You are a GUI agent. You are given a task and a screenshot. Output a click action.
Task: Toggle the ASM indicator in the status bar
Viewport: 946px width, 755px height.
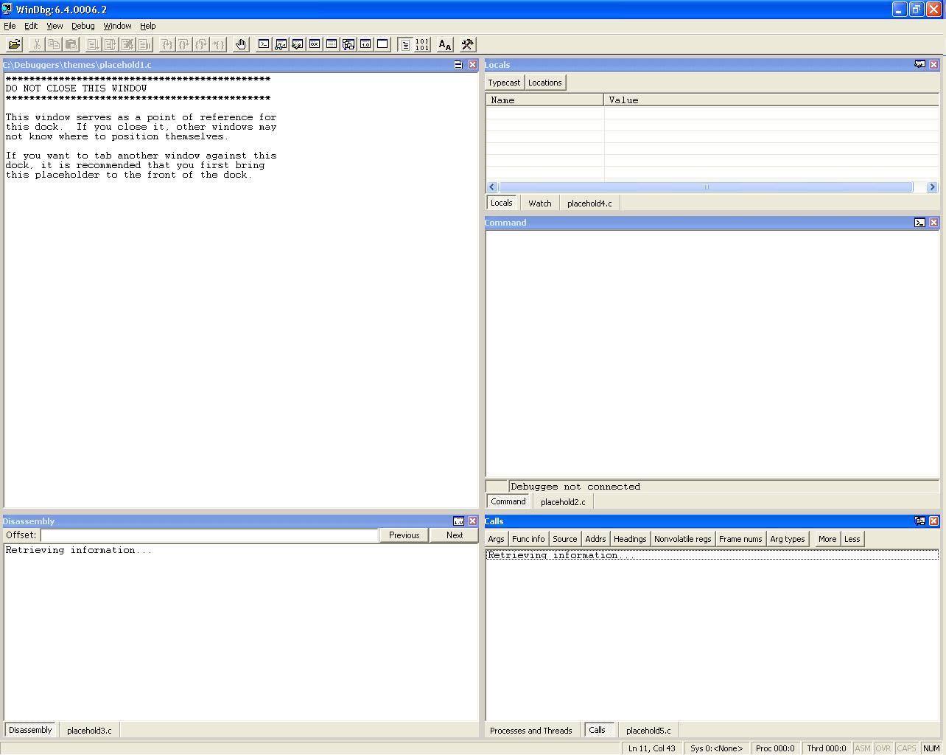862,748
